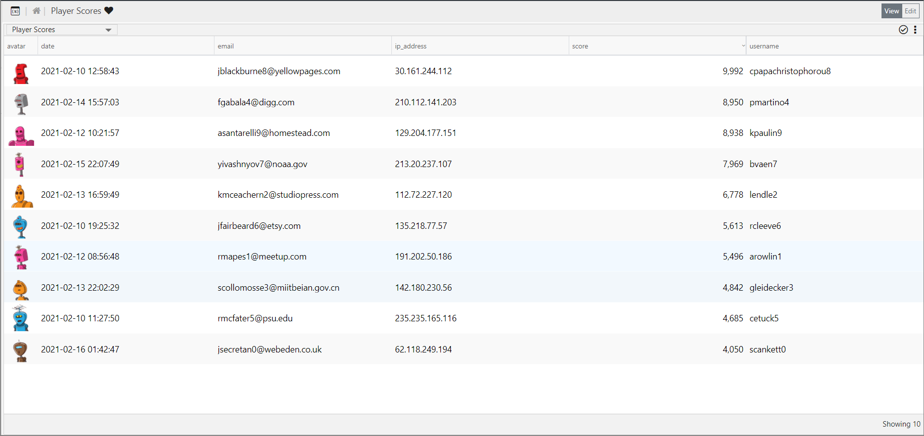Screen dimensions: 924x436
Task: Click the avatar column header
Action: (16, 46)
